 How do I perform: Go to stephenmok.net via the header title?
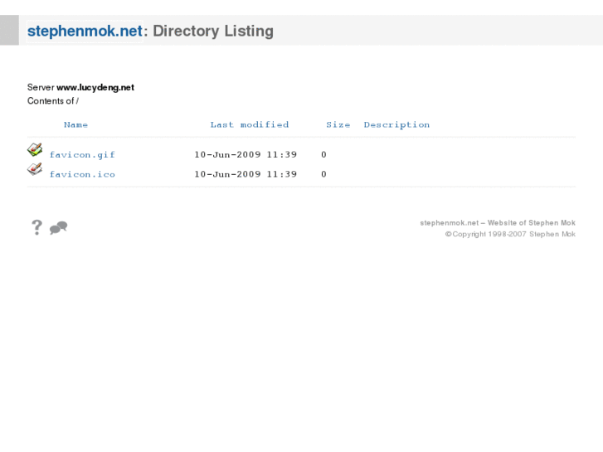pyautogui.click(x=85, y=32)
